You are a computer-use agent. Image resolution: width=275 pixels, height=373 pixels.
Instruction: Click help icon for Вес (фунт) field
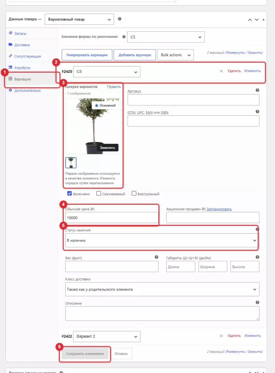[156, 257]
